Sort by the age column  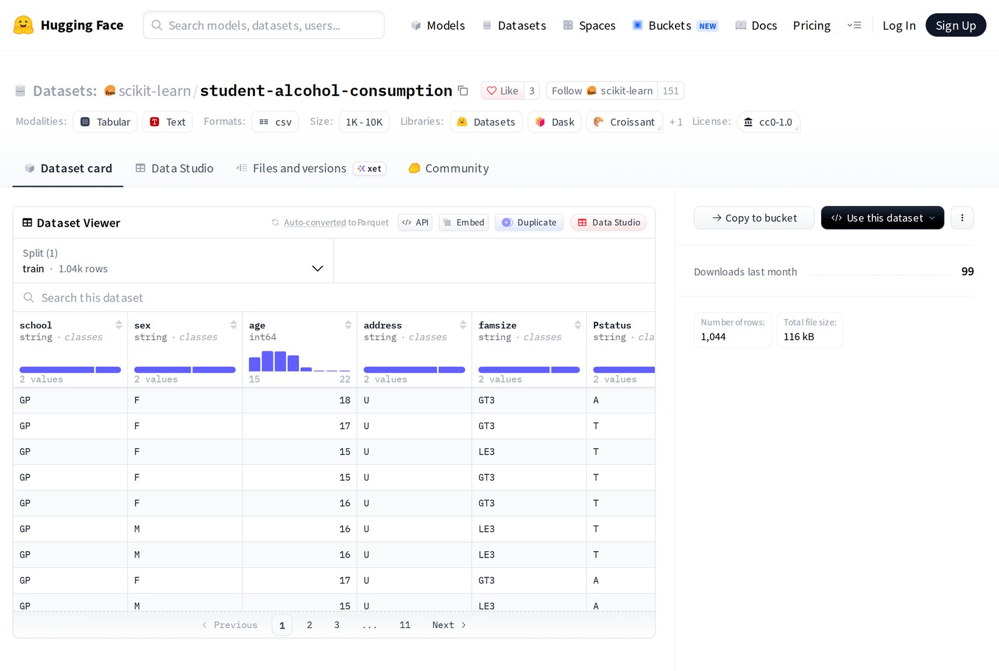tap(348, 325)
